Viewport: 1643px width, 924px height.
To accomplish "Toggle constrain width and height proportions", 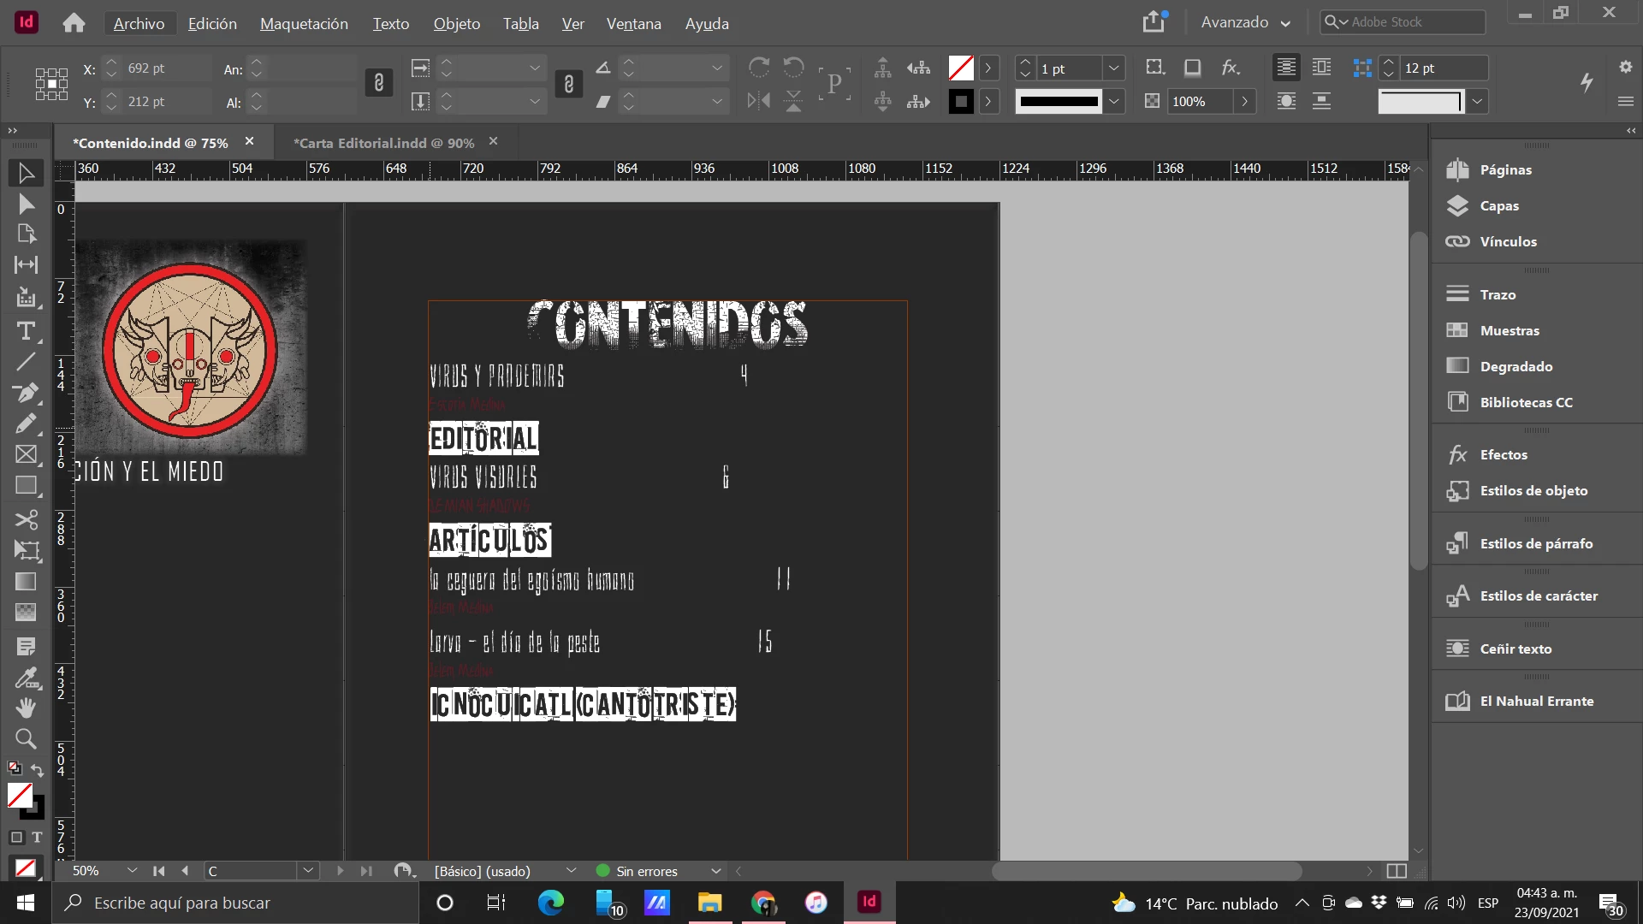I will click(379, 83).
